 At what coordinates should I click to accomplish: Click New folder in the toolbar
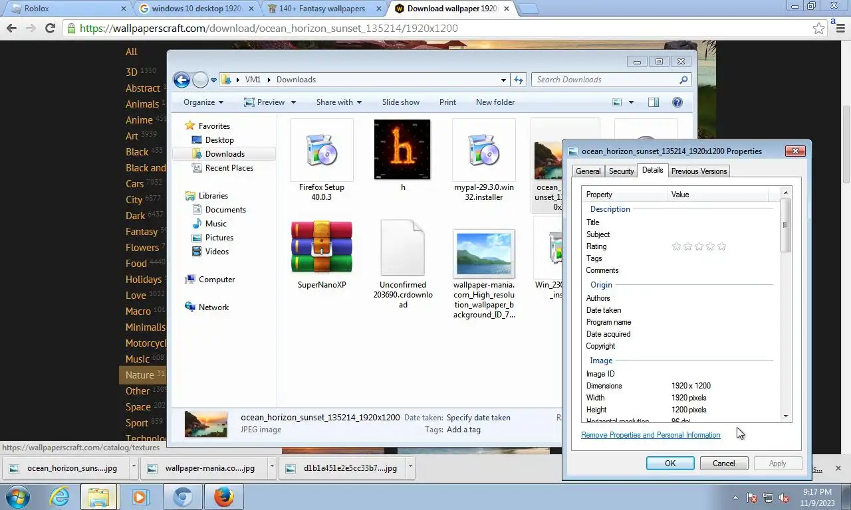[x=495, y=102]
